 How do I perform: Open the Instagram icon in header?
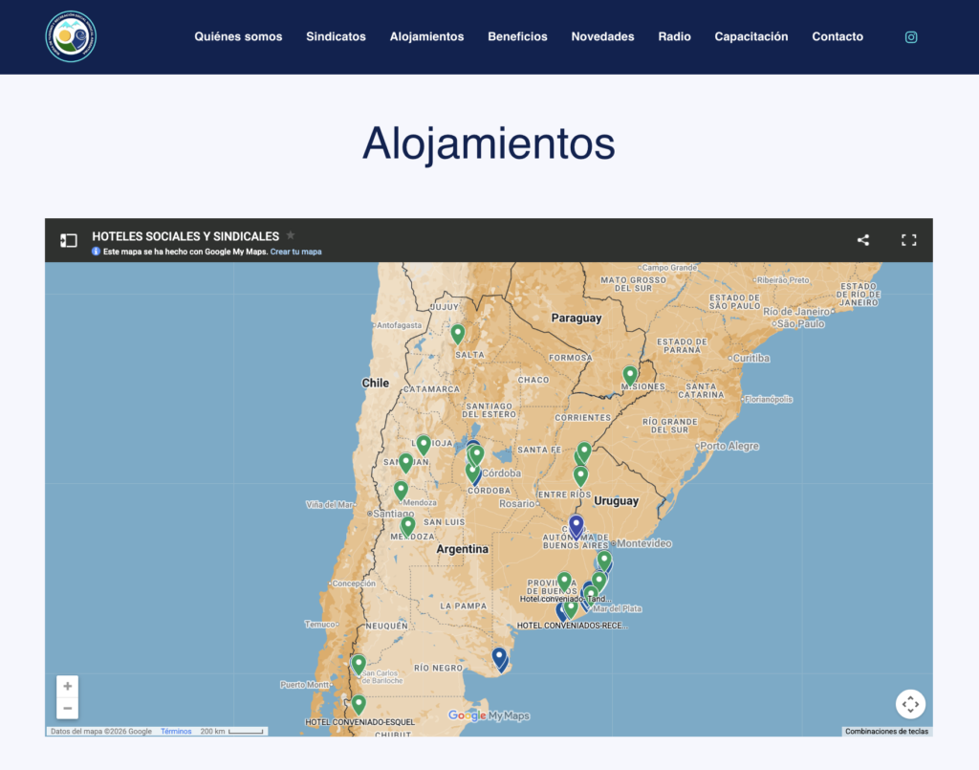pos(911,37)
